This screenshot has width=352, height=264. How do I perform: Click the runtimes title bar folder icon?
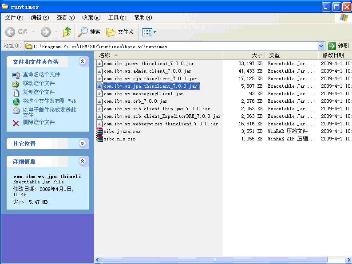(x=5, y=7)
